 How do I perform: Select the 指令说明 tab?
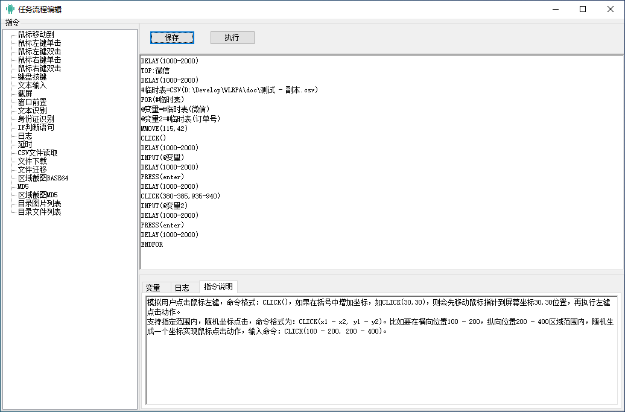point(218,287)
